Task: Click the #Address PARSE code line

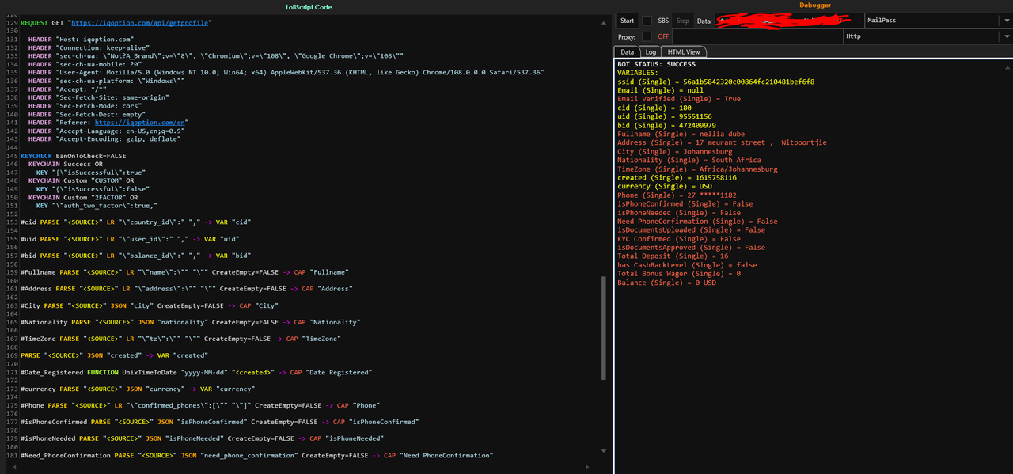Action: (186, 289)
